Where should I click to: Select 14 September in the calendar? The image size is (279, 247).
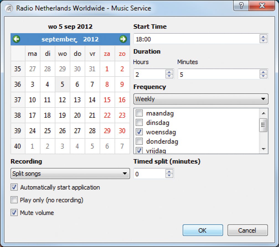tap(92, 100)
